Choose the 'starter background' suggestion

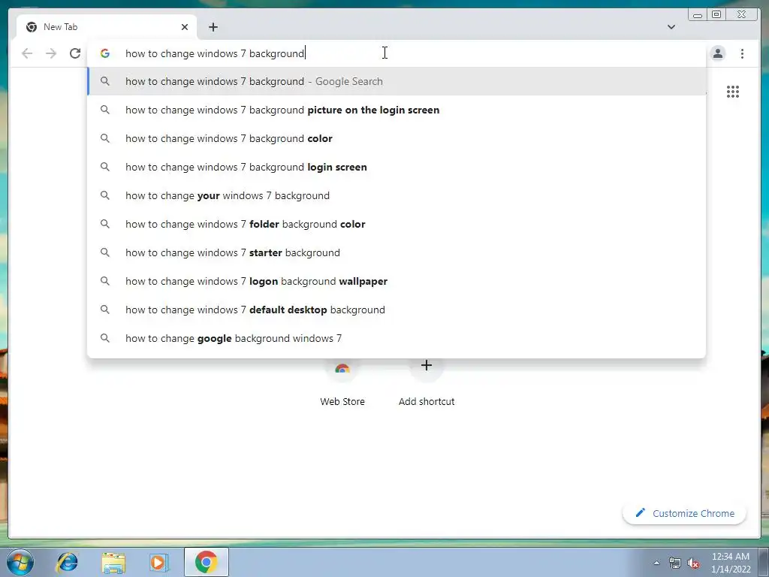397,252
